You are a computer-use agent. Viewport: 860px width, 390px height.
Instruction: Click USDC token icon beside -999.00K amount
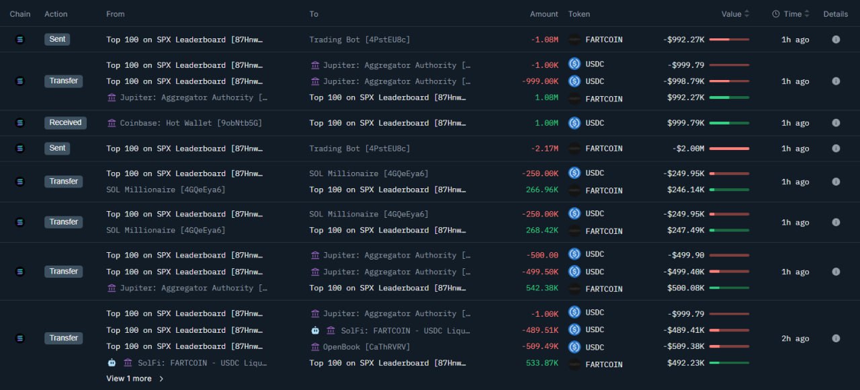574,81
